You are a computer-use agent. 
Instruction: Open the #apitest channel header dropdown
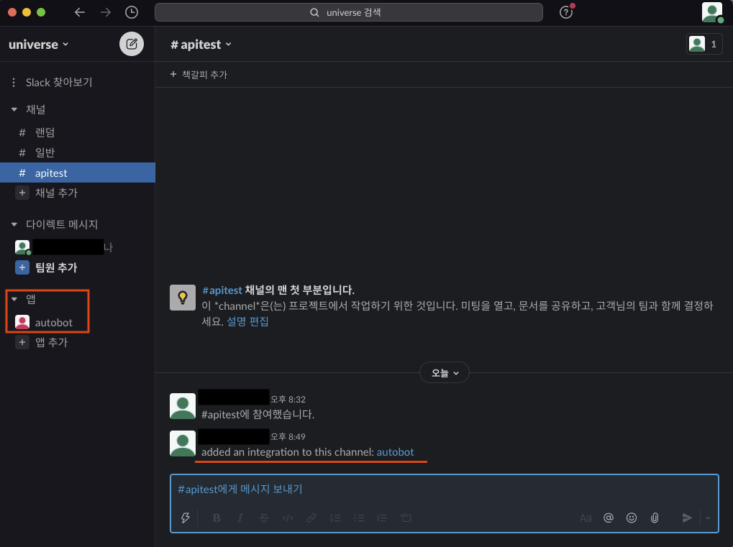pyautogui.click(x=201, y=45)
